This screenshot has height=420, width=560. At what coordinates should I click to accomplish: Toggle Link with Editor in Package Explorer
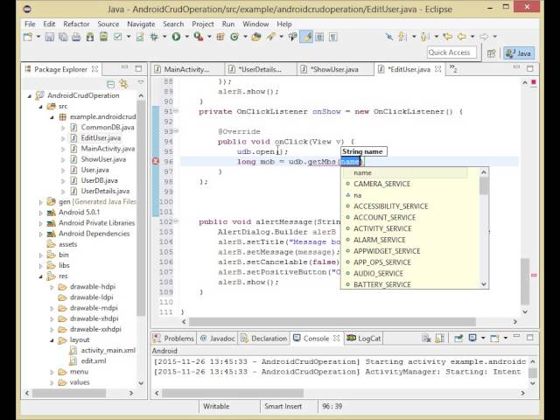click(124, 84)
